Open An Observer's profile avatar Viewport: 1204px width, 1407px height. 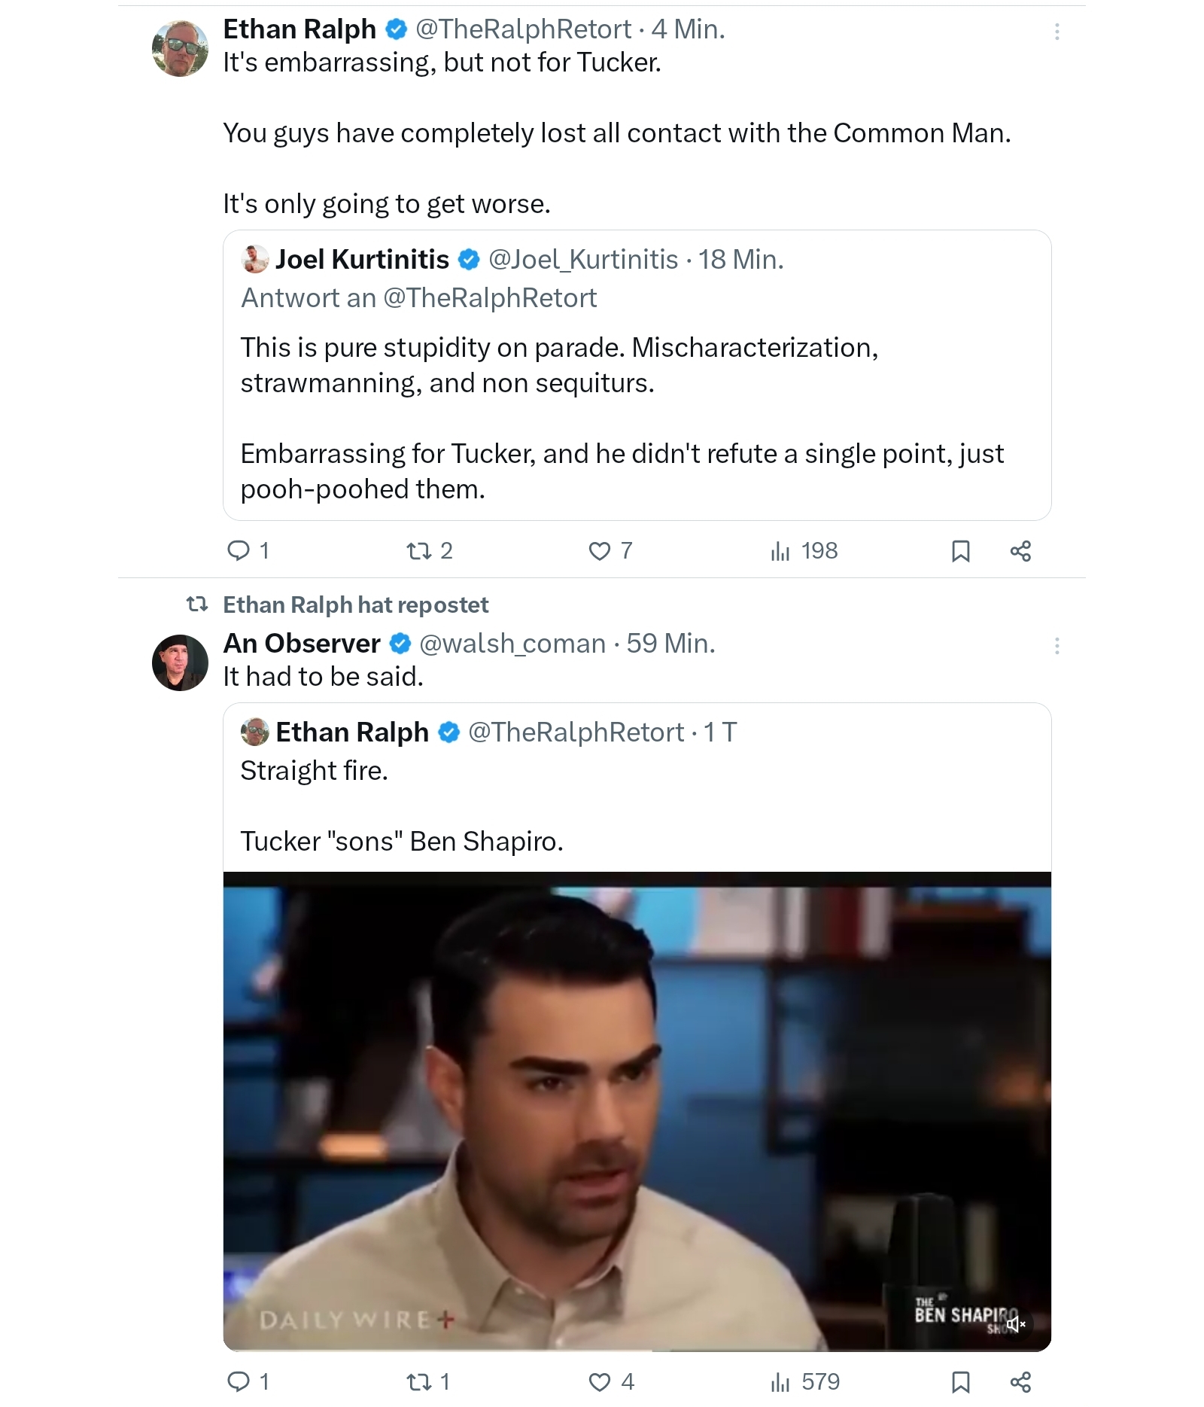click(x=180, y=662)
